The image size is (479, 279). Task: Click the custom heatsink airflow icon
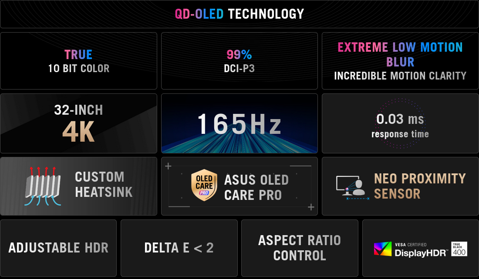43,186
